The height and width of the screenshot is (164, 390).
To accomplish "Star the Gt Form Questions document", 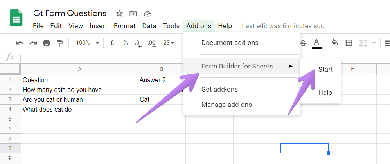I will click(119, 14).
